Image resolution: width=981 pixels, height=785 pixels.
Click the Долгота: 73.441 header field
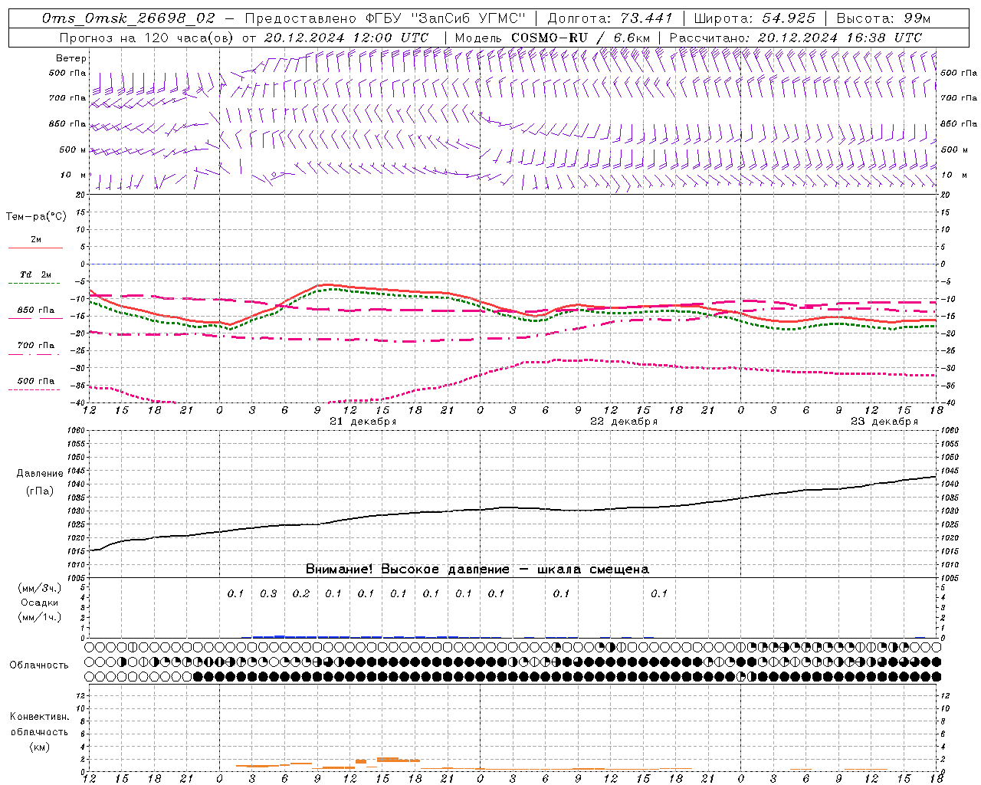pyautogui.click(x=610, y=18)
